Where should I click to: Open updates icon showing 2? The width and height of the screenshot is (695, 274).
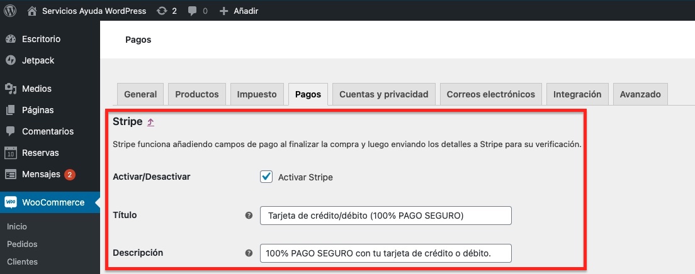[162, 11]
